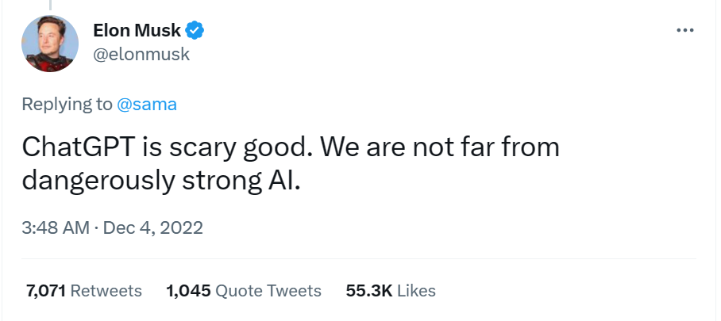Viewport: 721px width, 321px height.
Task: Open the @sama mention link
Action: [x=147, y=104]
